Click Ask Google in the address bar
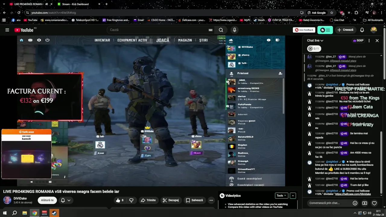 coord(316,13)
